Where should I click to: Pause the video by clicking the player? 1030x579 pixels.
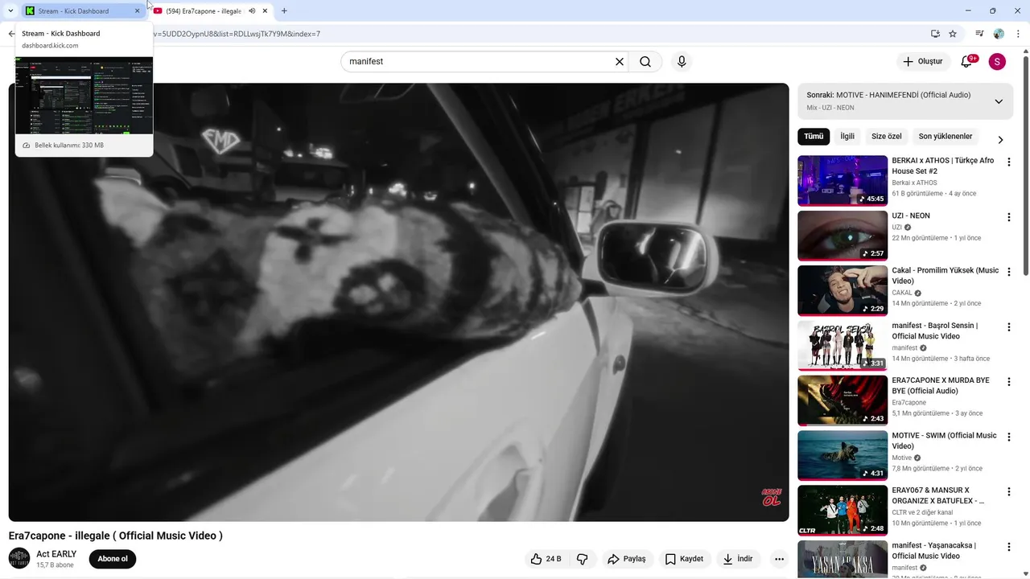(x=398, y=302)
